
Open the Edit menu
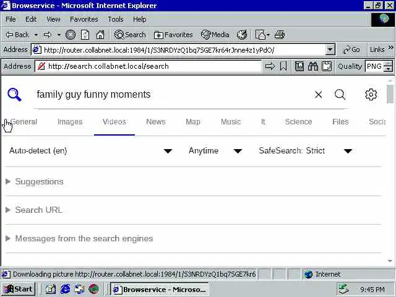[31, 19]
